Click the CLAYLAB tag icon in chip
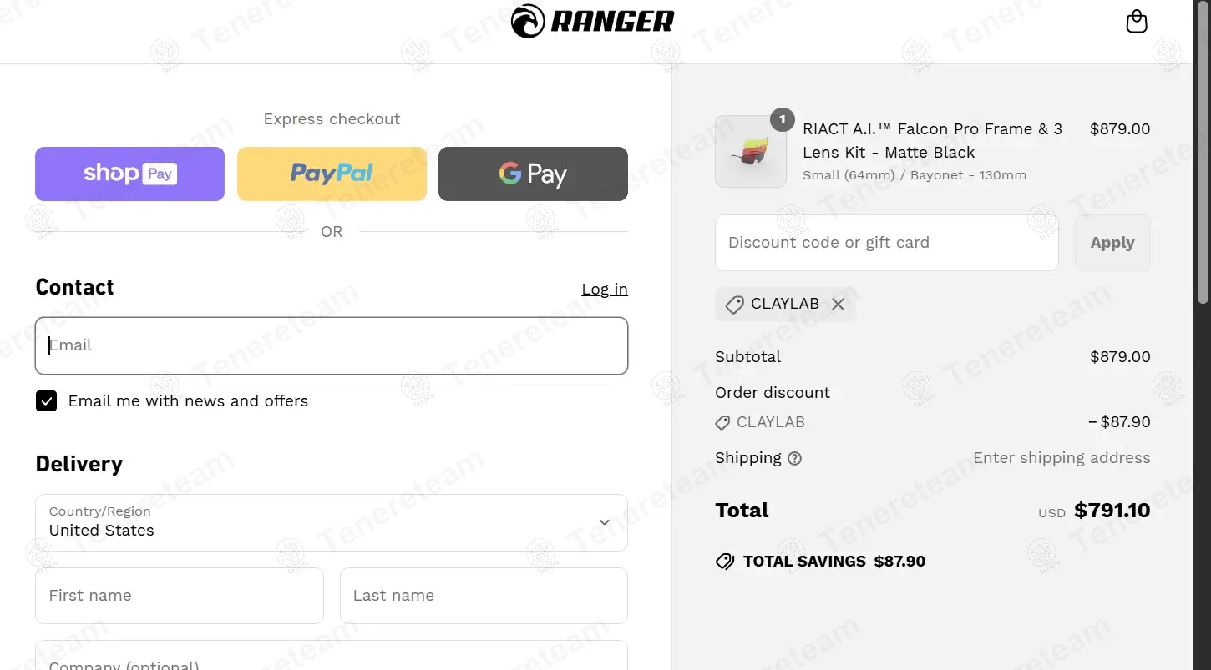The width and height of the screenshot is (1211, 670). (x=734, y=305)
